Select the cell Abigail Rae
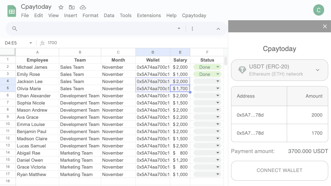This screenshot has height=186, width=331. 37,153
